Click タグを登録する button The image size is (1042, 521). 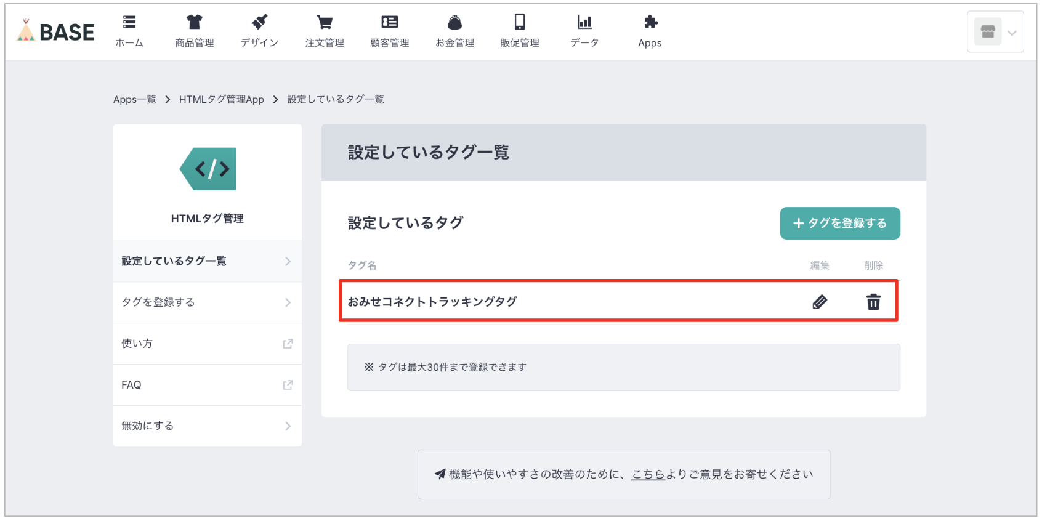pos(840,223)
